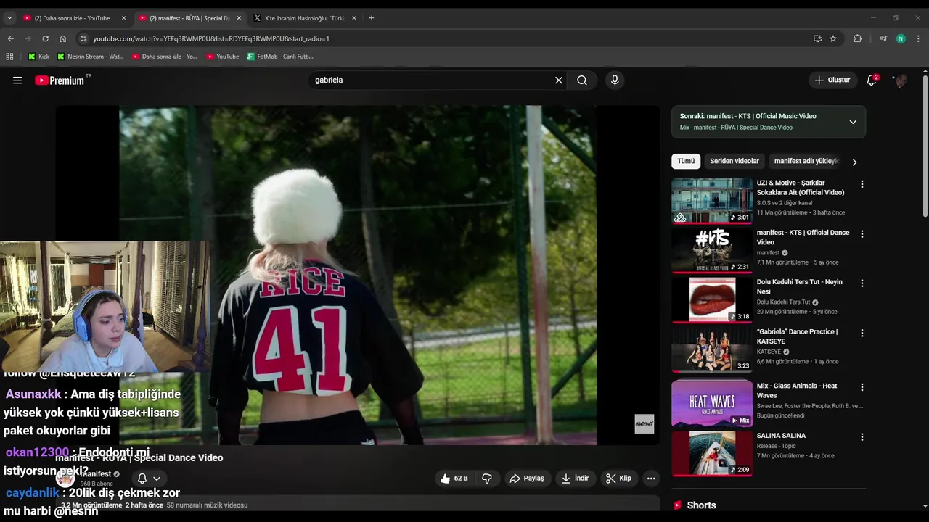
Task: Open 'manifest - KTS | Official Music Video' next item
Action: coord(761,116)
